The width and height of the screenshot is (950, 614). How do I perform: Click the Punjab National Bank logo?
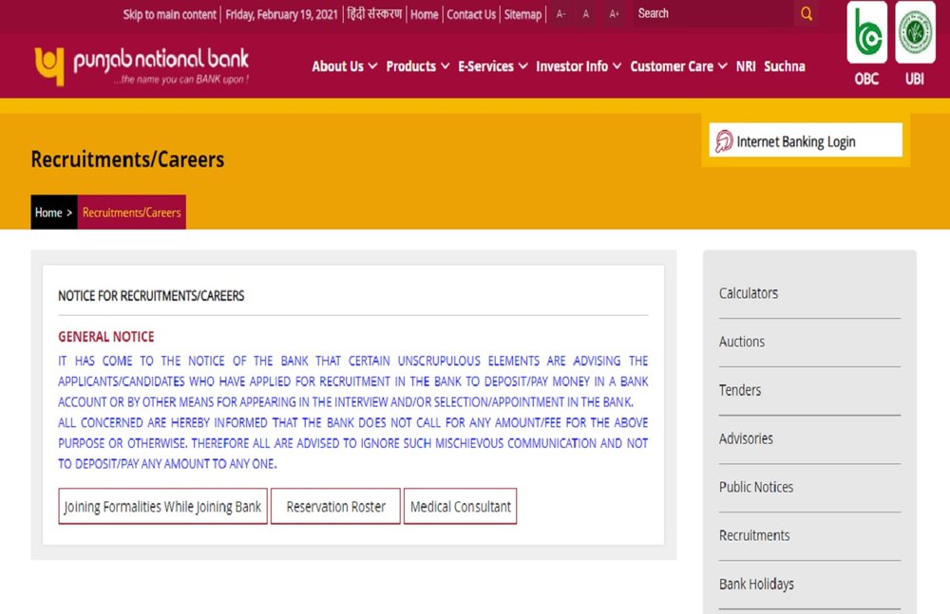(x=142, y=66)
